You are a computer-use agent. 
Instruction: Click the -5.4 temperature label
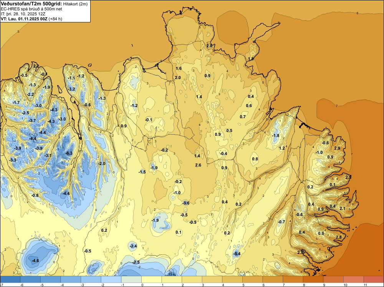(x=237, y=254)
